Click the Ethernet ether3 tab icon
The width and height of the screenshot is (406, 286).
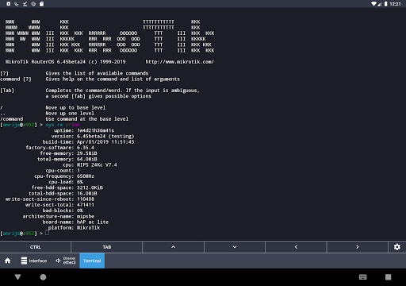(58, 261)
